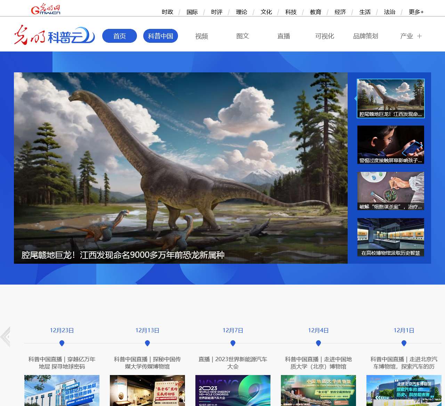Switch to the 直播 tab

click(x=284, y=36)
